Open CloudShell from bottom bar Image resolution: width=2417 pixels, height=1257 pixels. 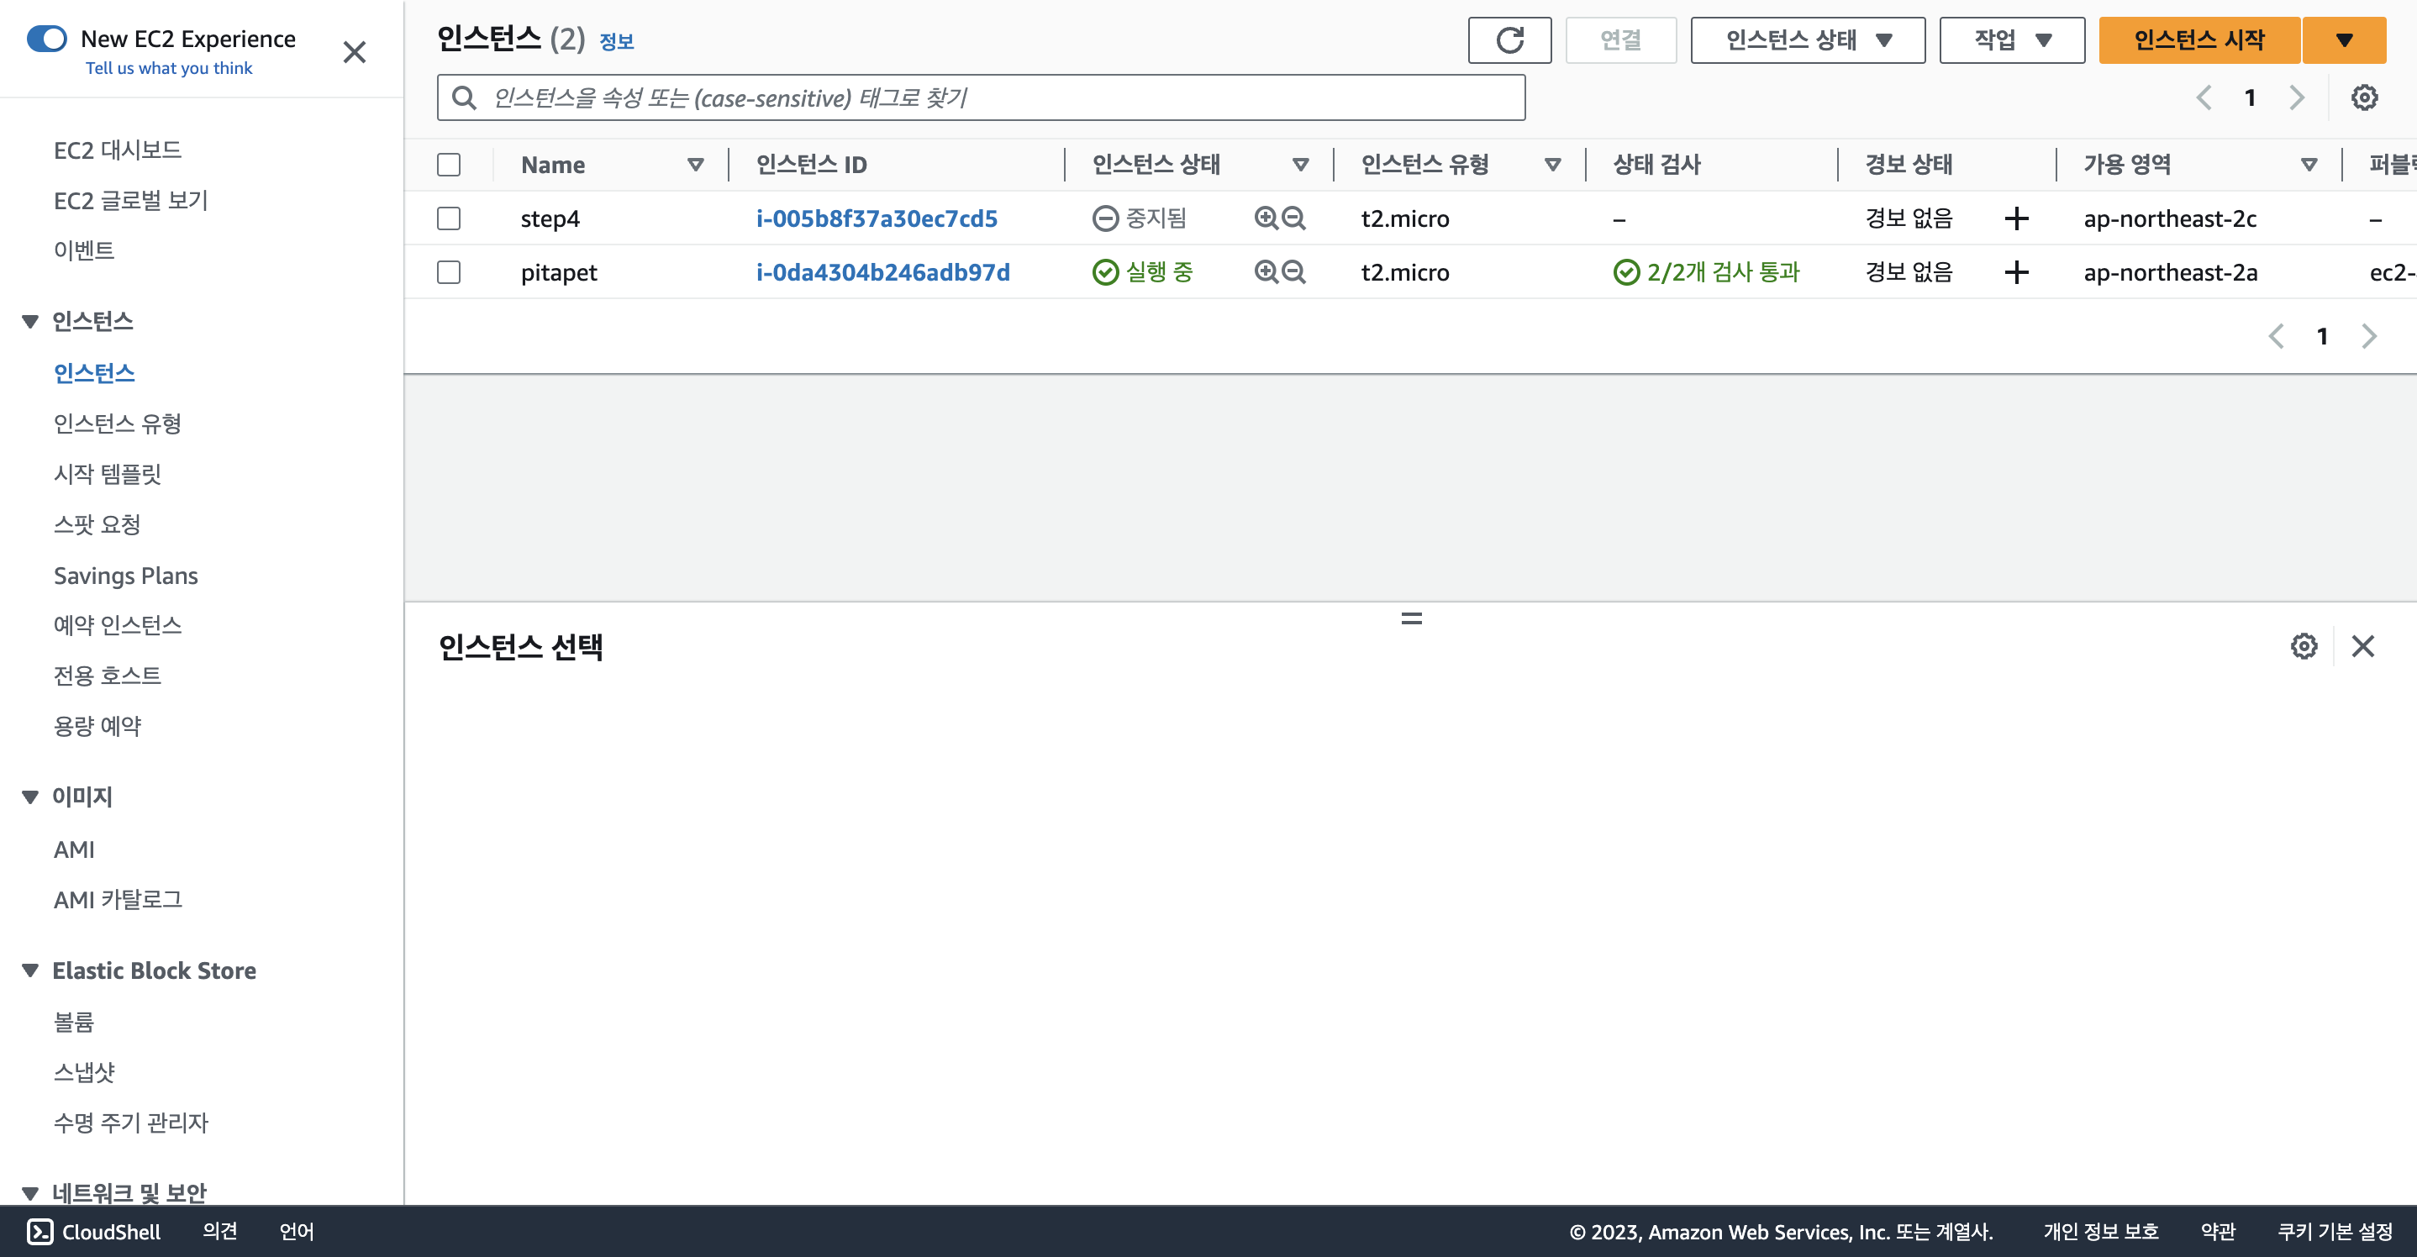pos(94,1232)
